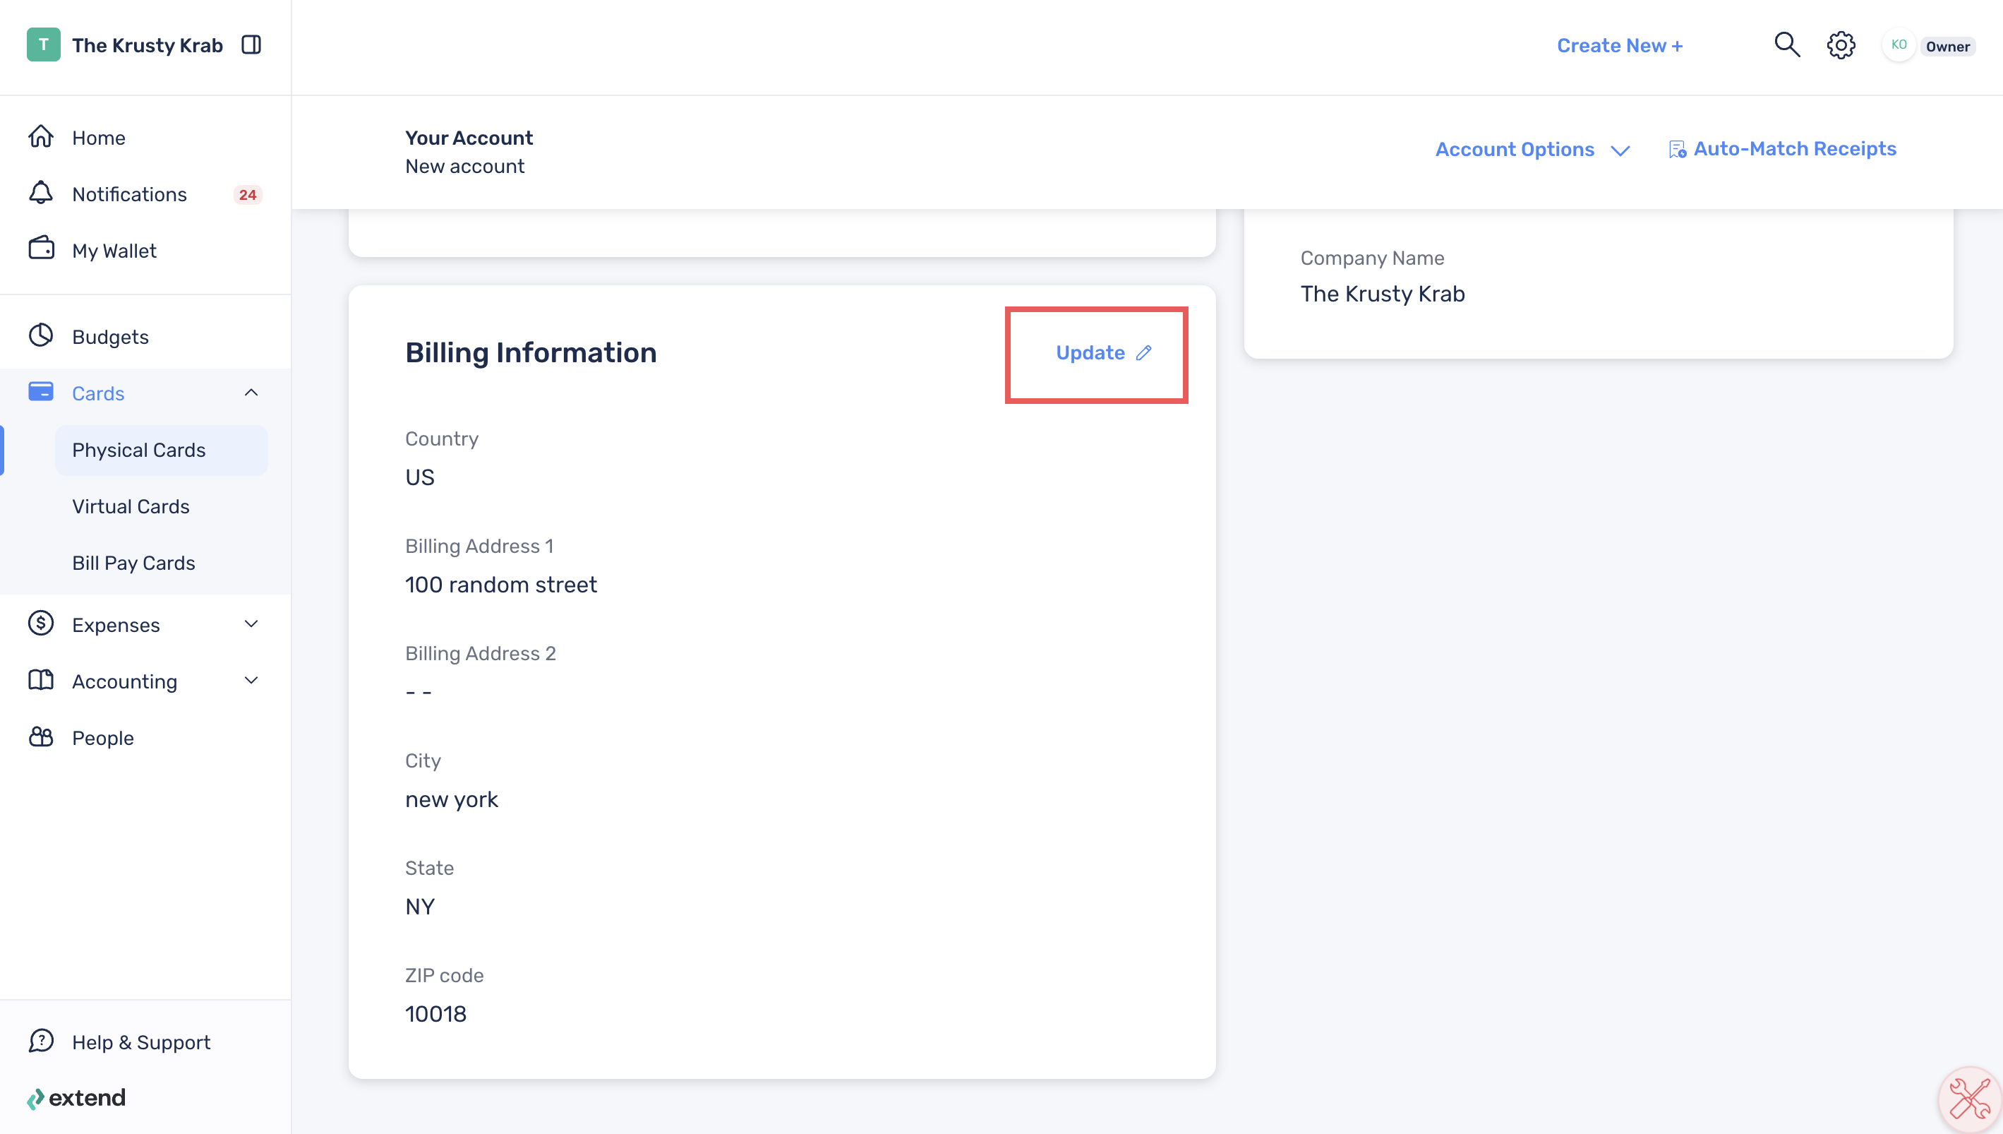
Task: Click Account Options link text
Action: click(1514, 150)
